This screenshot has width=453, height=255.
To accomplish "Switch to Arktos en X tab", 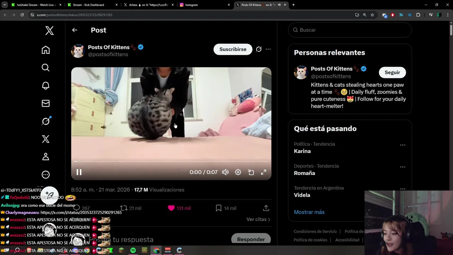I will click(149, 5).
